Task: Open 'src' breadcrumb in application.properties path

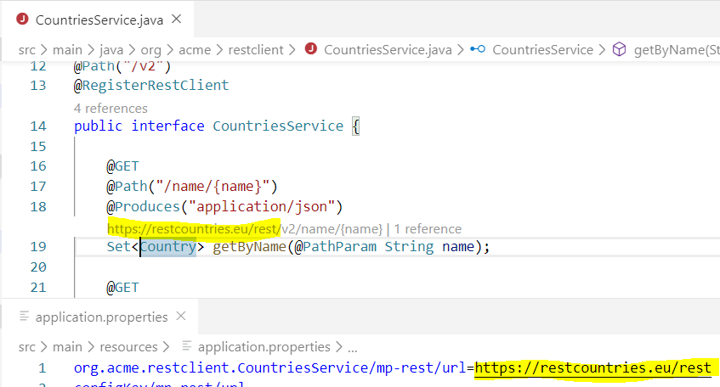Action: (x=26, y=347)
